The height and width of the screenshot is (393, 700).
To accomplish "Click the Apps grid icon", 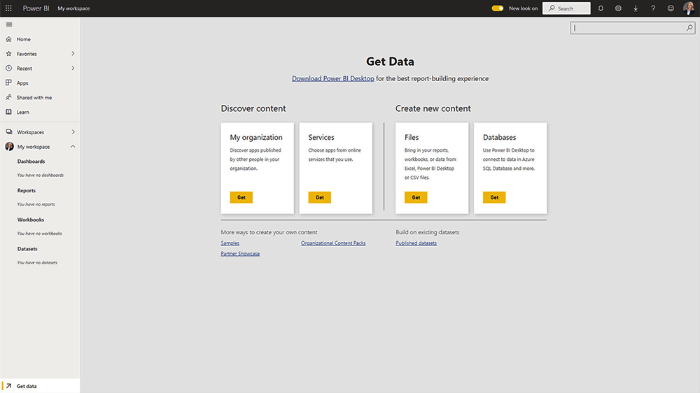I will coord(8,83).
